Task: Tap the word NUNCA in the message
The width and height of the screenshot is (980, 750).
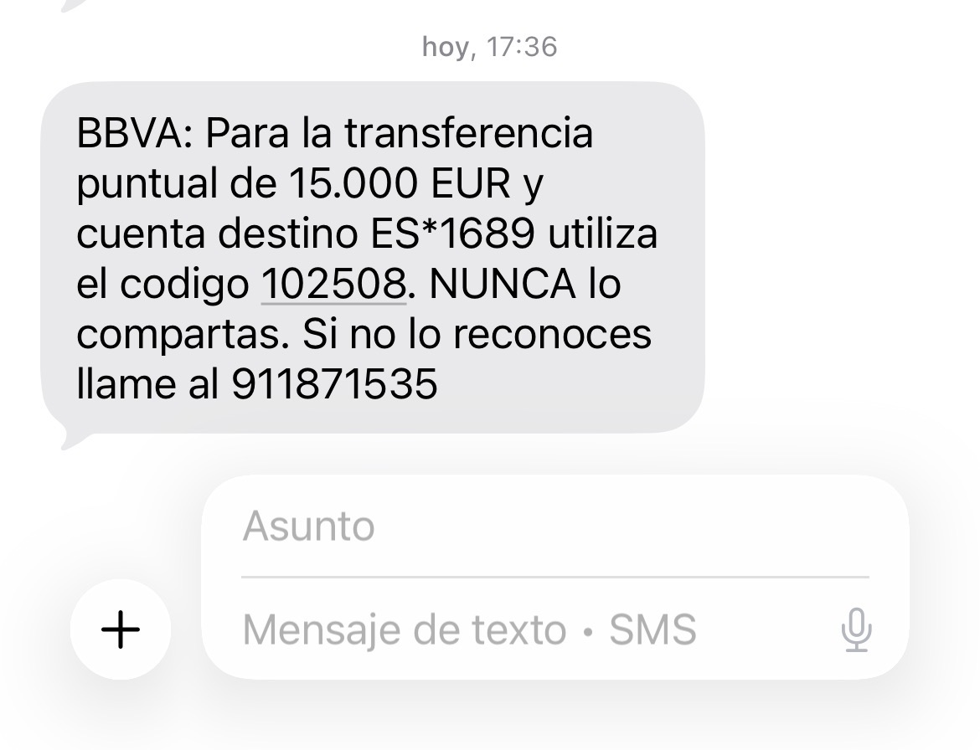Action: [503, 284]
